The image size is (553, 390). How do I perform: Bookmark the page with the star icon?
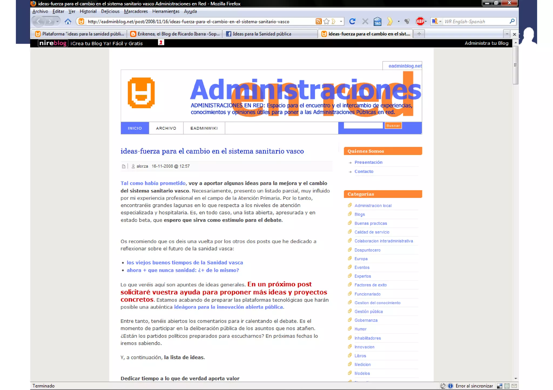326,22
